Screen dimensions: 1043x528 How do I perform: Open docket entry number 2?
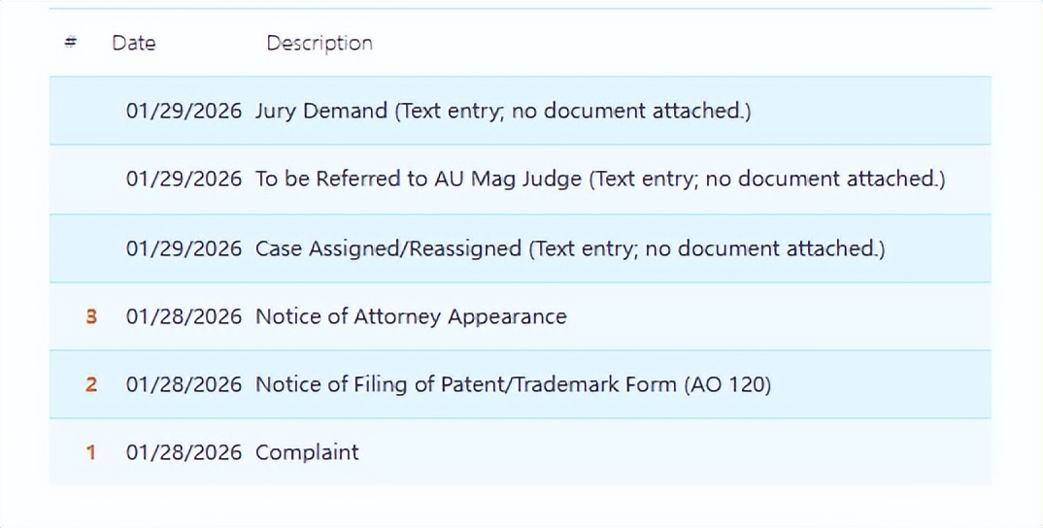pos(90,384)
